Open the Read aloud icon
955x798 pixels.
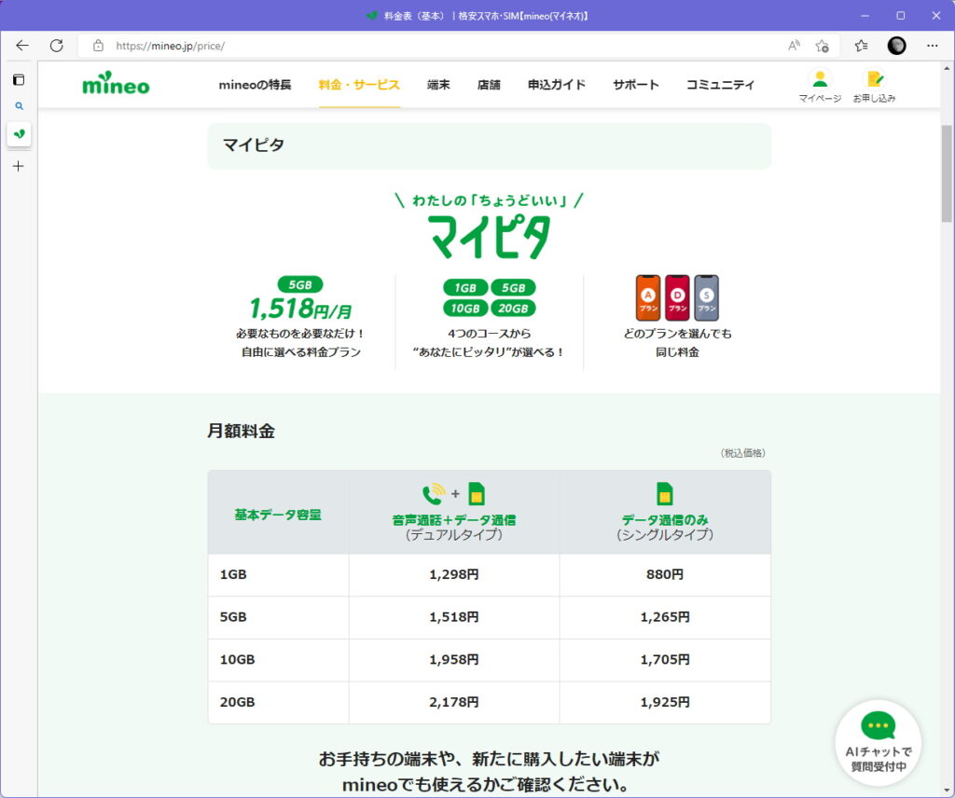[794, 46]
